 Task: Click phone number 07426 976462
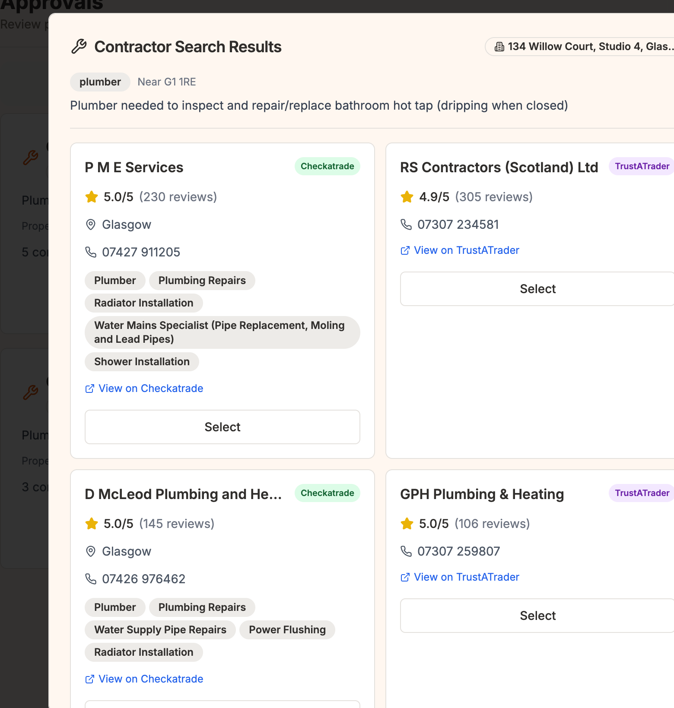(144, 579)
